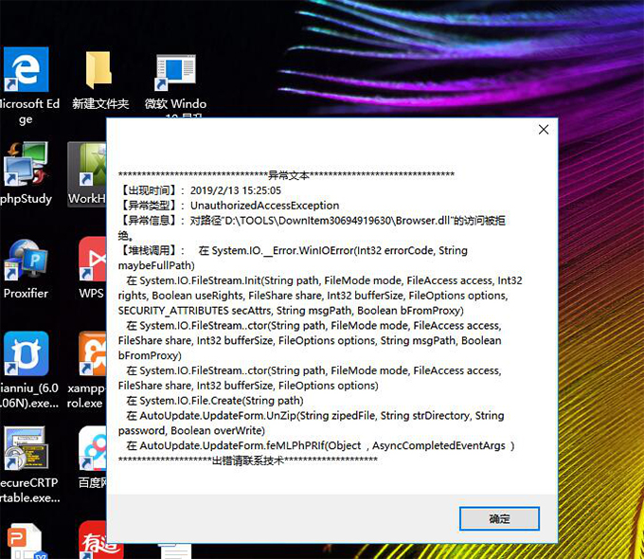Select the phpStudy desktop icon
Image resolution: width=644 pixels, height=559 pixels.
click(25, 166)
